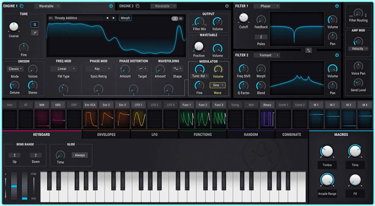
Task: Open Wavefolding Shape dropdown
Action: pyautogui.click(x=177, y=69)
